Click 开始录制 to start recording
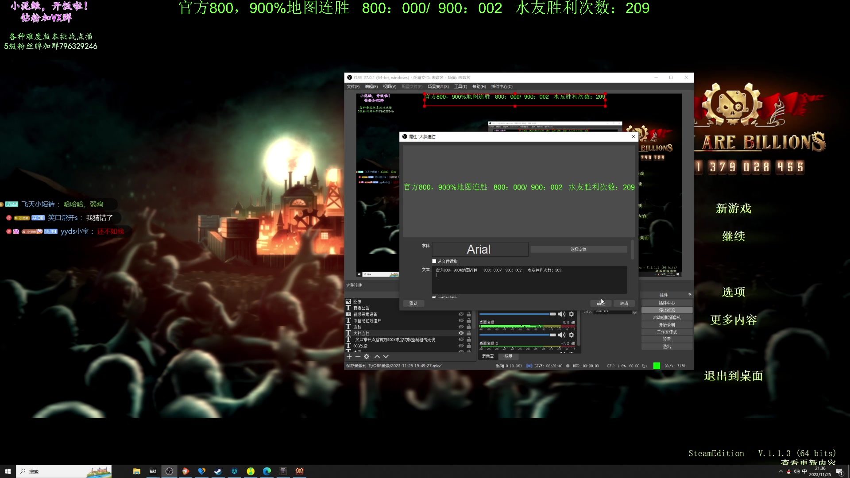The image size is (850, 478). [x=667, y=325]
